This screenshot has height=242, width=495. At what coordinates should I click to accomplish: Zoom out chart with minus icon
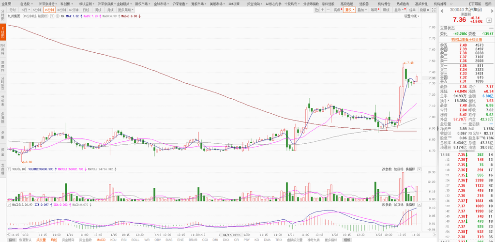point(328,10)
